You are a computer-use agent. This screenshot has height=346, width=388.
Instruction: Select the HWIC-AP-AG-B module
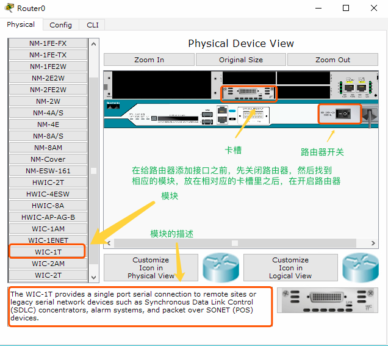pyautogui.click(x=48, y=217)
